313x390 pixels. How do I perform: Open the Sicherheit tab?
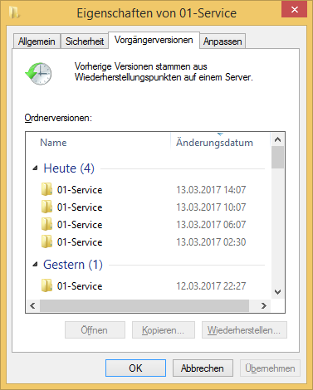coord(85,41)
